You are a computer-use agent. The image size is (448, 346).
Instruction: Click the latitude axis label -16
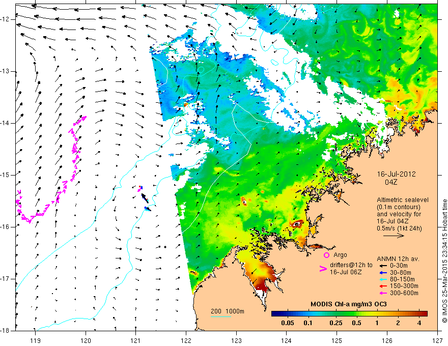(x=5, y=227)
